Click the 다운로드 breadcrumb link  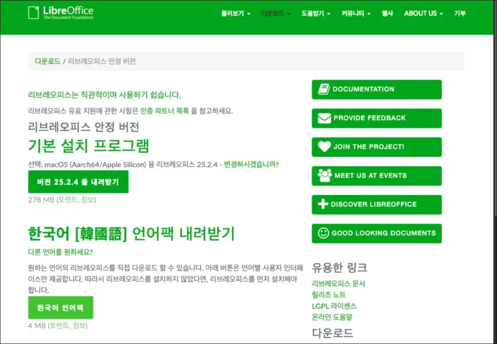tap(48, 61)
